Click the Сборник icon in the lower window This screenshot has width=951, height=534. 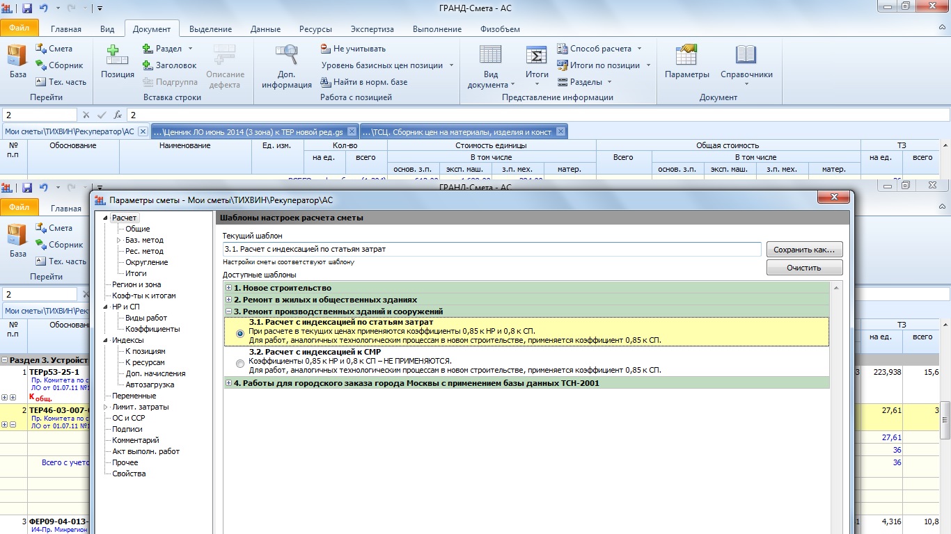[58, 245]
